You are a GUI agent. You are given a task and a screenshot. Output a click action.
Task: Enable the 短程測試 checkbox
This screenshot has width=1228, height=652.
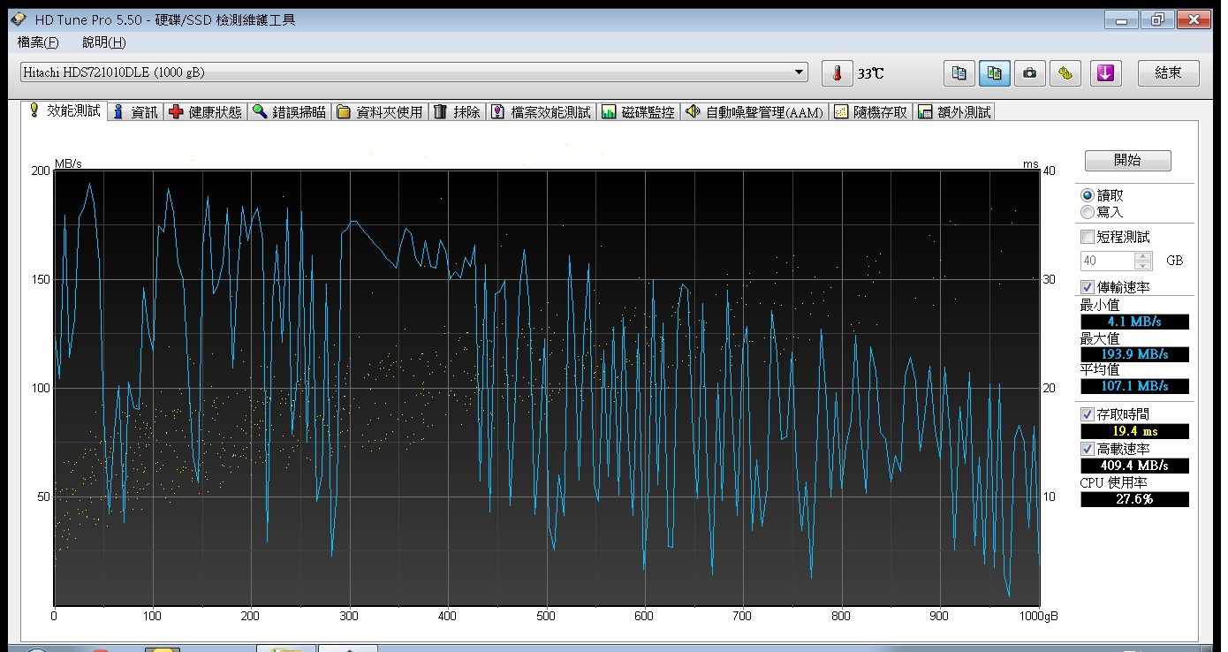pyautogui.click(x=1088, y=237)
